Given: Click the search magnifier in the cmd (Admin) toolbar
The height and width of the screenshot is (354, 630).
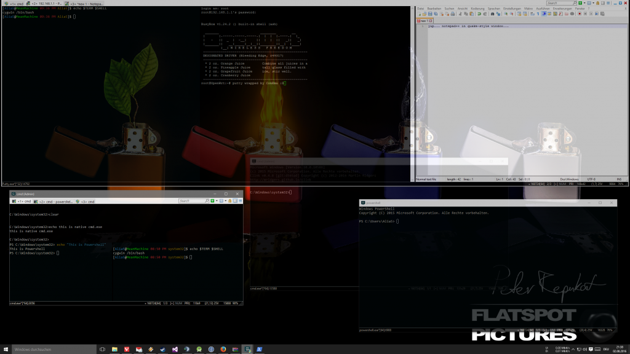Looking at the screenshot, I should tap(207, 200).
